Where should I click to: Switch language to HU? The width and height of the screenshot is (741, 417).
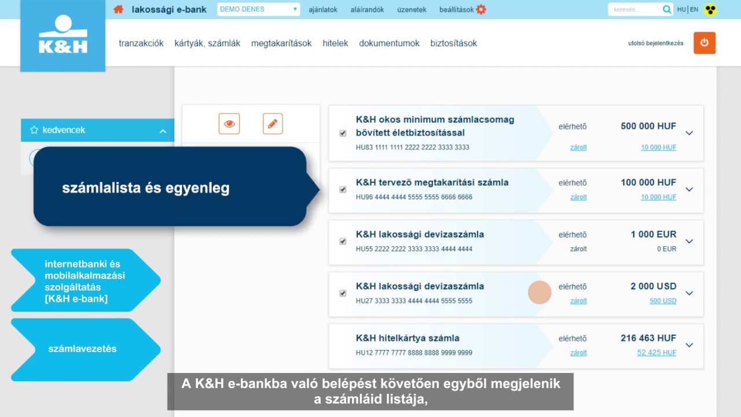(681, 9)
